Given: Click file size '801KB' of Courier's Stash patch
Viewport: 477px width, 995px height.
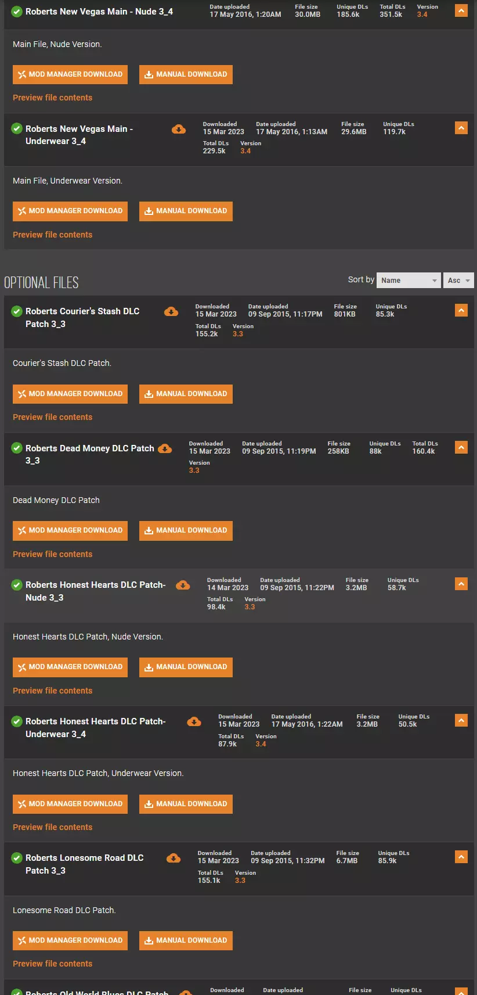Looking at the screenshot, I should [x=345, y=314].
